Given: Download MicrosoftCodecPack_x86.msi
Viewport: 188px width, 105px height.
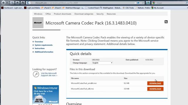Looking at the screenshot, I should [x=155, y=89].
